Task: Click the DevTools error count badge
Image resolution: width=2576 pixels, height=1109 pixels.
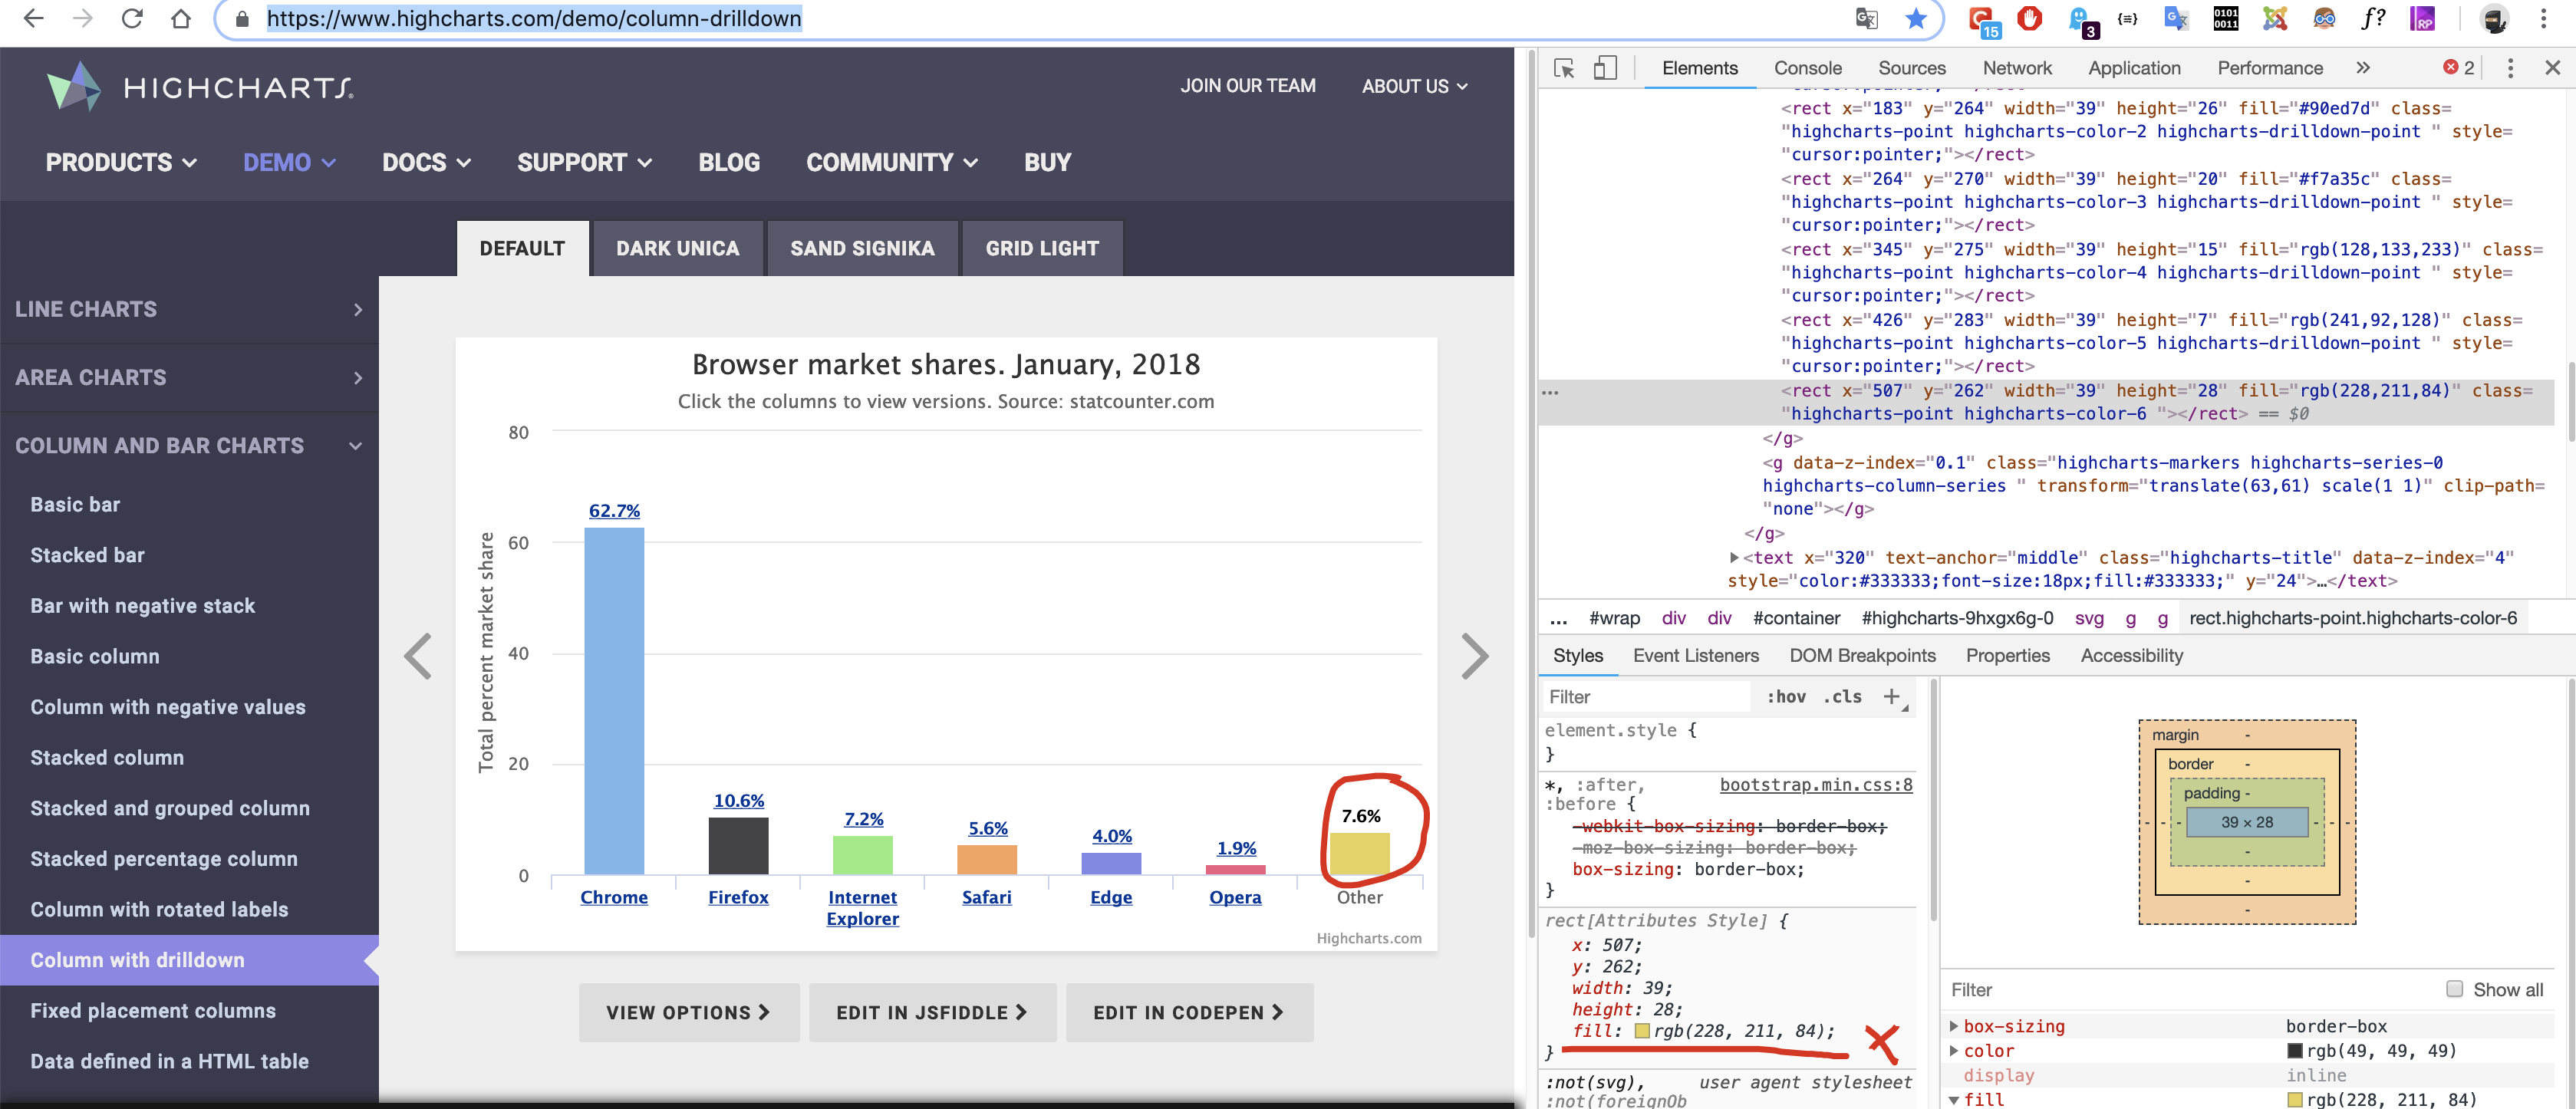Action: click(2459, 68)
